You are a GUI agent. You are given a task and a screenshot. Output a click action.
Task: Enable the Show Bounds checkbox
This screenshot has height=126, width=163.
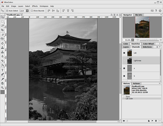pyautogui.click(x=32, y=10)
